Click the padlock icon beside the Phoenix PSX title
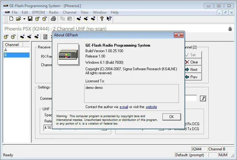237x160 pixels. (x=230, y=29)
